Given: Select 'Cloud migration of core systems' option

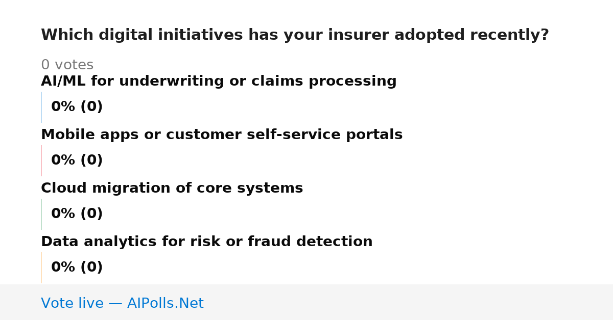Looking at the screenshot, I should 172,189.
